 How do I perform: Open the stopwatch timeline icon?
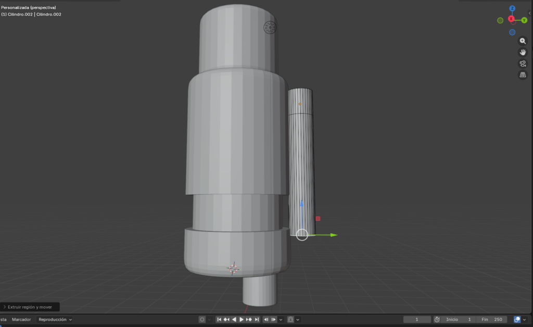click(x=437, y=319)
